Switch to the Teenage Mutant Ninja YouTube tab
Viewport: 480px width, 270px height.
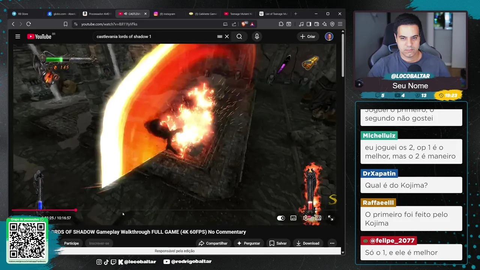(238, 14)
